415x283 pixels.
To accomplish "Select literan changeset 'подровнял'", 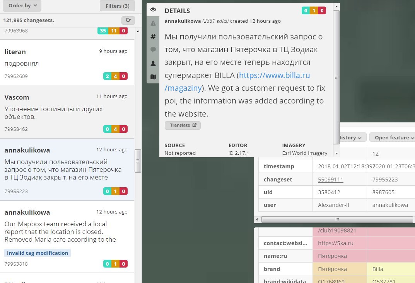I will coord(67,63).
